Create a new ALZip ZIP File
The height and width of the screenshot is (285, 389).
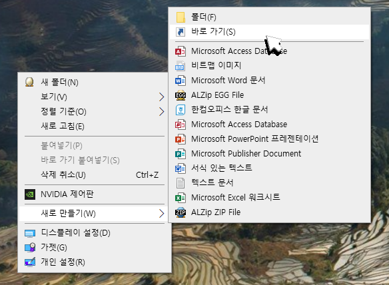[x=269, y=212]
